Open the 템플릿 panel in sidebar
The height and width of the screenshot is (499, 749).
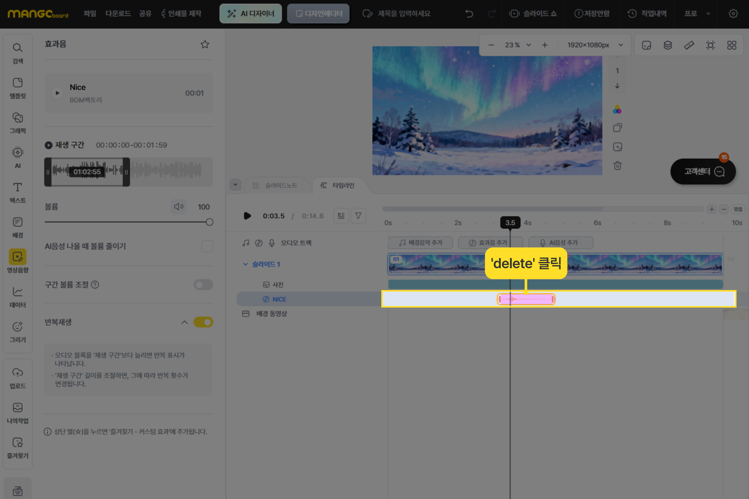(18, 87)
